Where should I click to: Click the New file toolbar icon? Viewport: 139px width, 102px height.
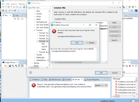tap(3, 7)
